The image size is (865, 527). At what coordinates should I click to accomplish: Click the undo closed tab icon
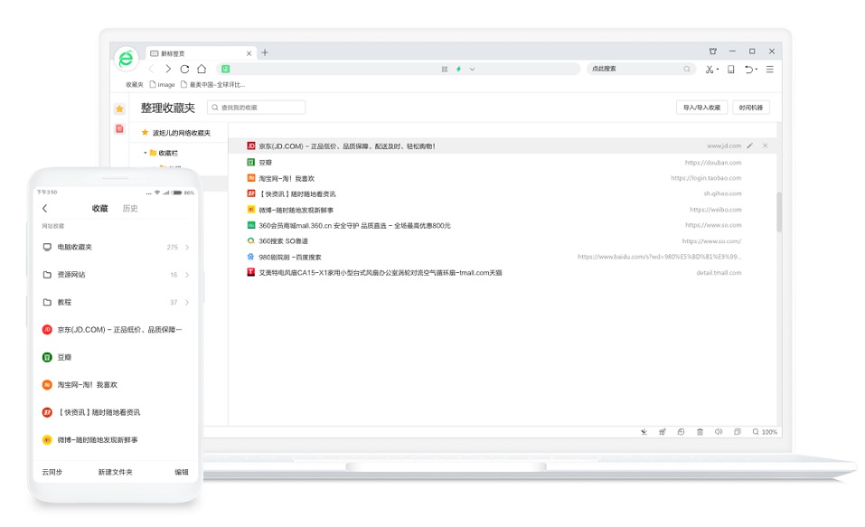click(x=751, y=69)
